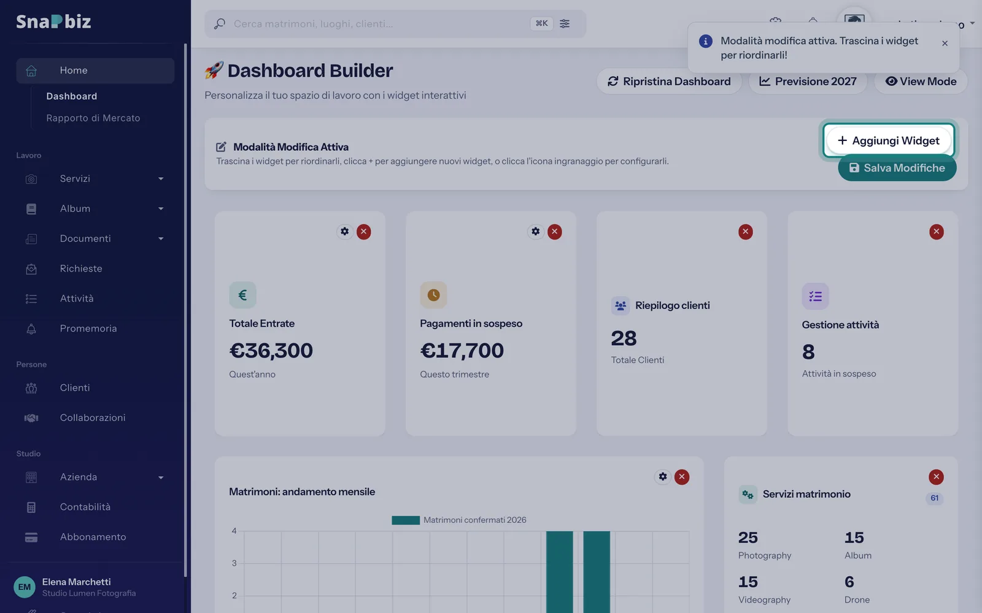Click the Contabilità calculator icon
The height and width of the screenshot is (613, 982).
(x=31, y=508)
